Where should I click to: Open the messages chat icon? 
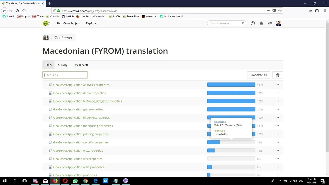pyautogui.click(x=270, y=23)
